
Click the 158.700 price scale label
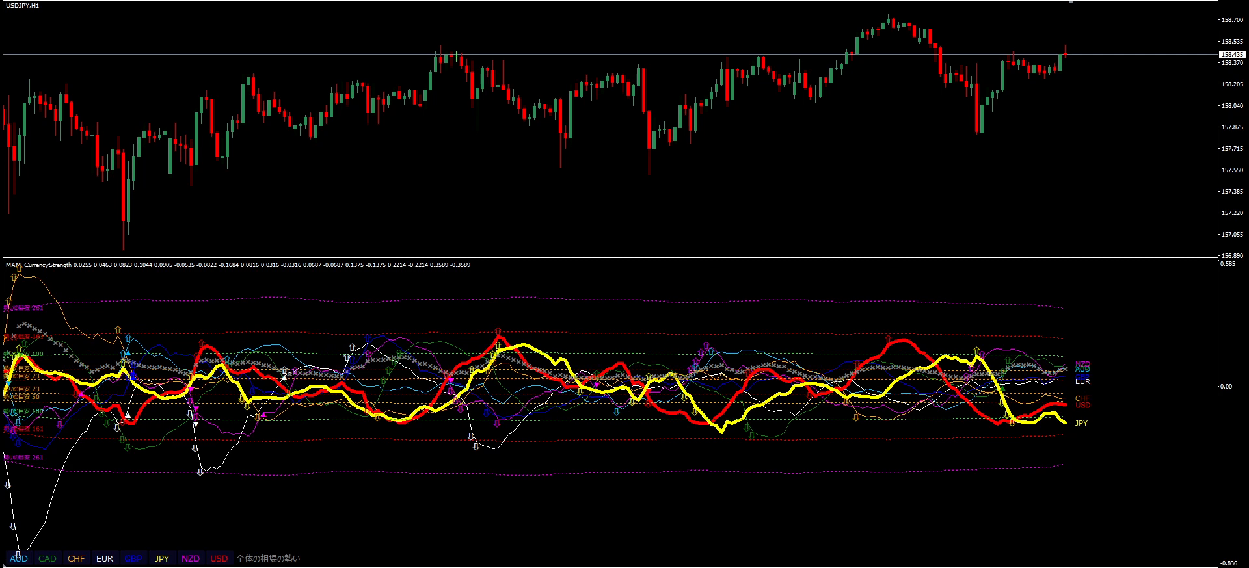coord(1232,20)
